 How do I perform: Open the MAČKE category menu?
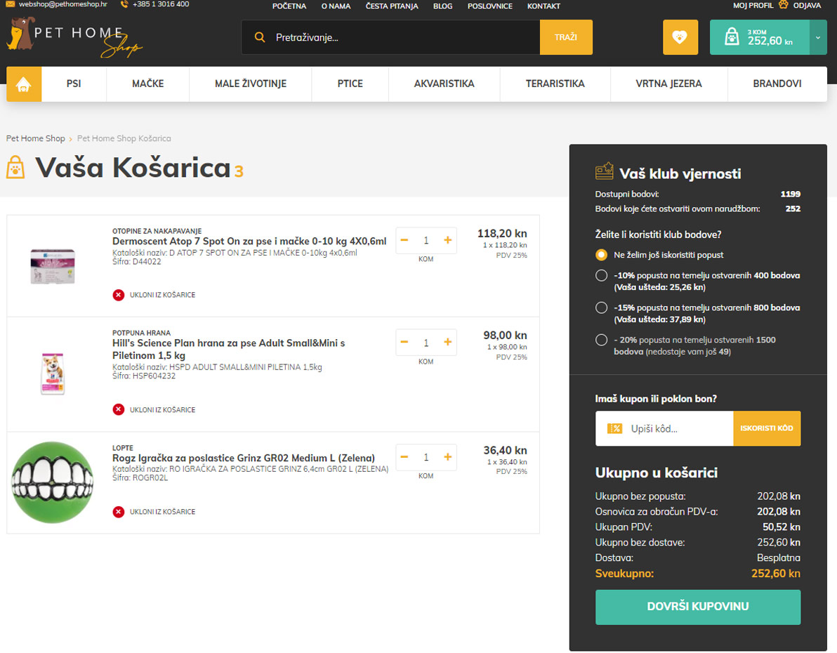147,84
